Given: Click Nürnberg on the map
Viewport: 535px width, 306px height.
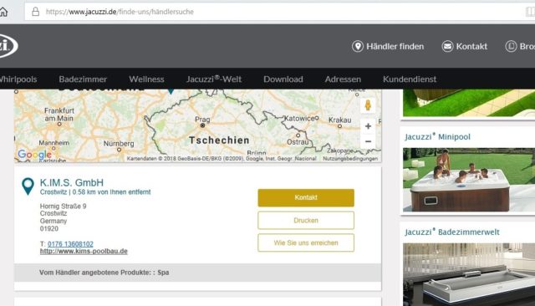Looking at the screenshot, I should point(119,144).
